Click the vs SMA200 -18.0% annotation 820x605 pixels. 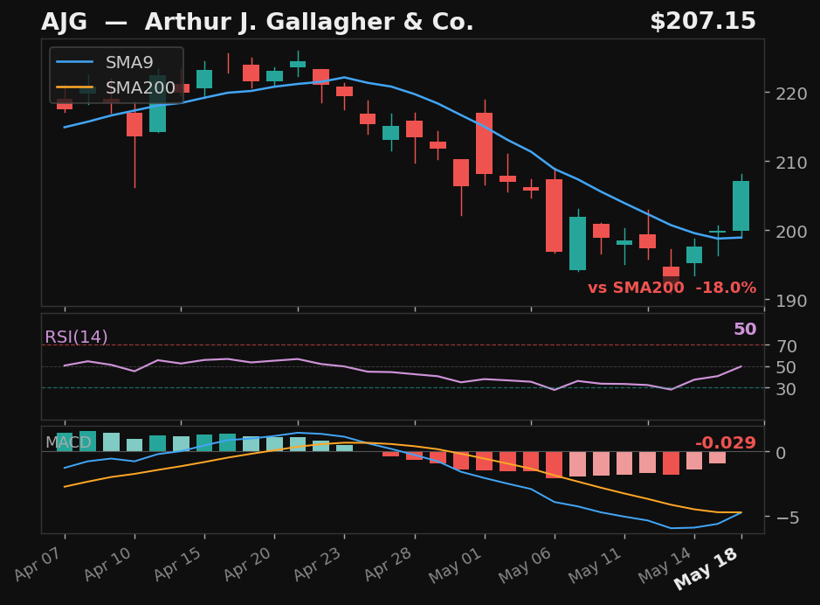pyautogui.click(x=672, y=288)
